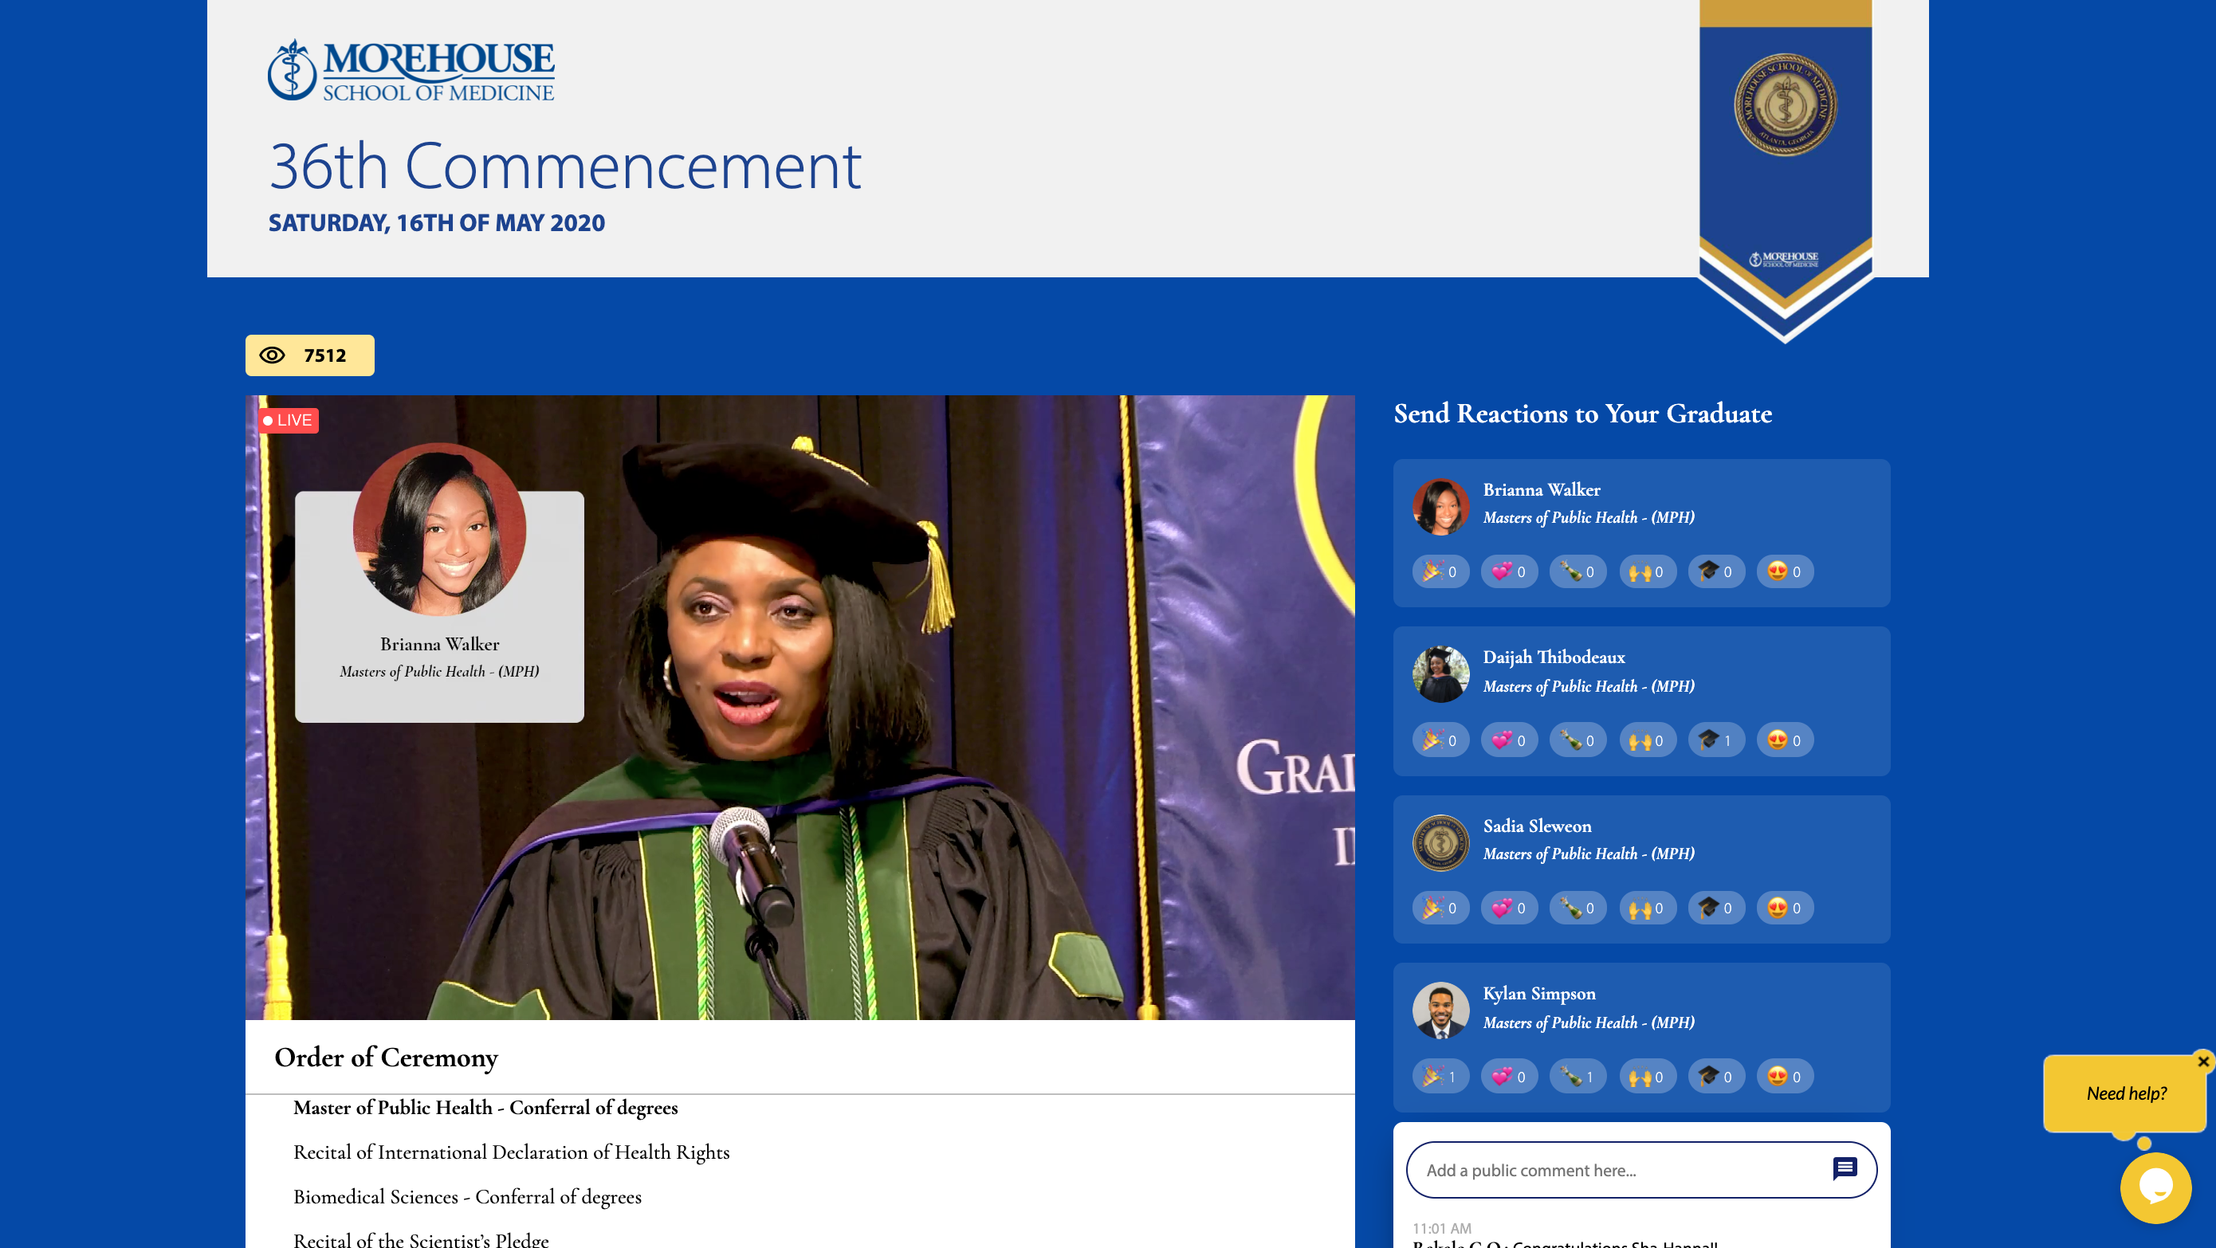Click the LIVE badge on the video
2216x1248 pixels.
[x=289, y=421]
